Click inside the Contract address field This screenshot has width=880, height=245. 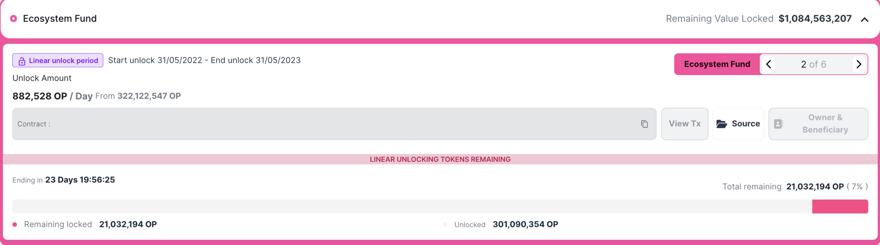pos(334,124)
